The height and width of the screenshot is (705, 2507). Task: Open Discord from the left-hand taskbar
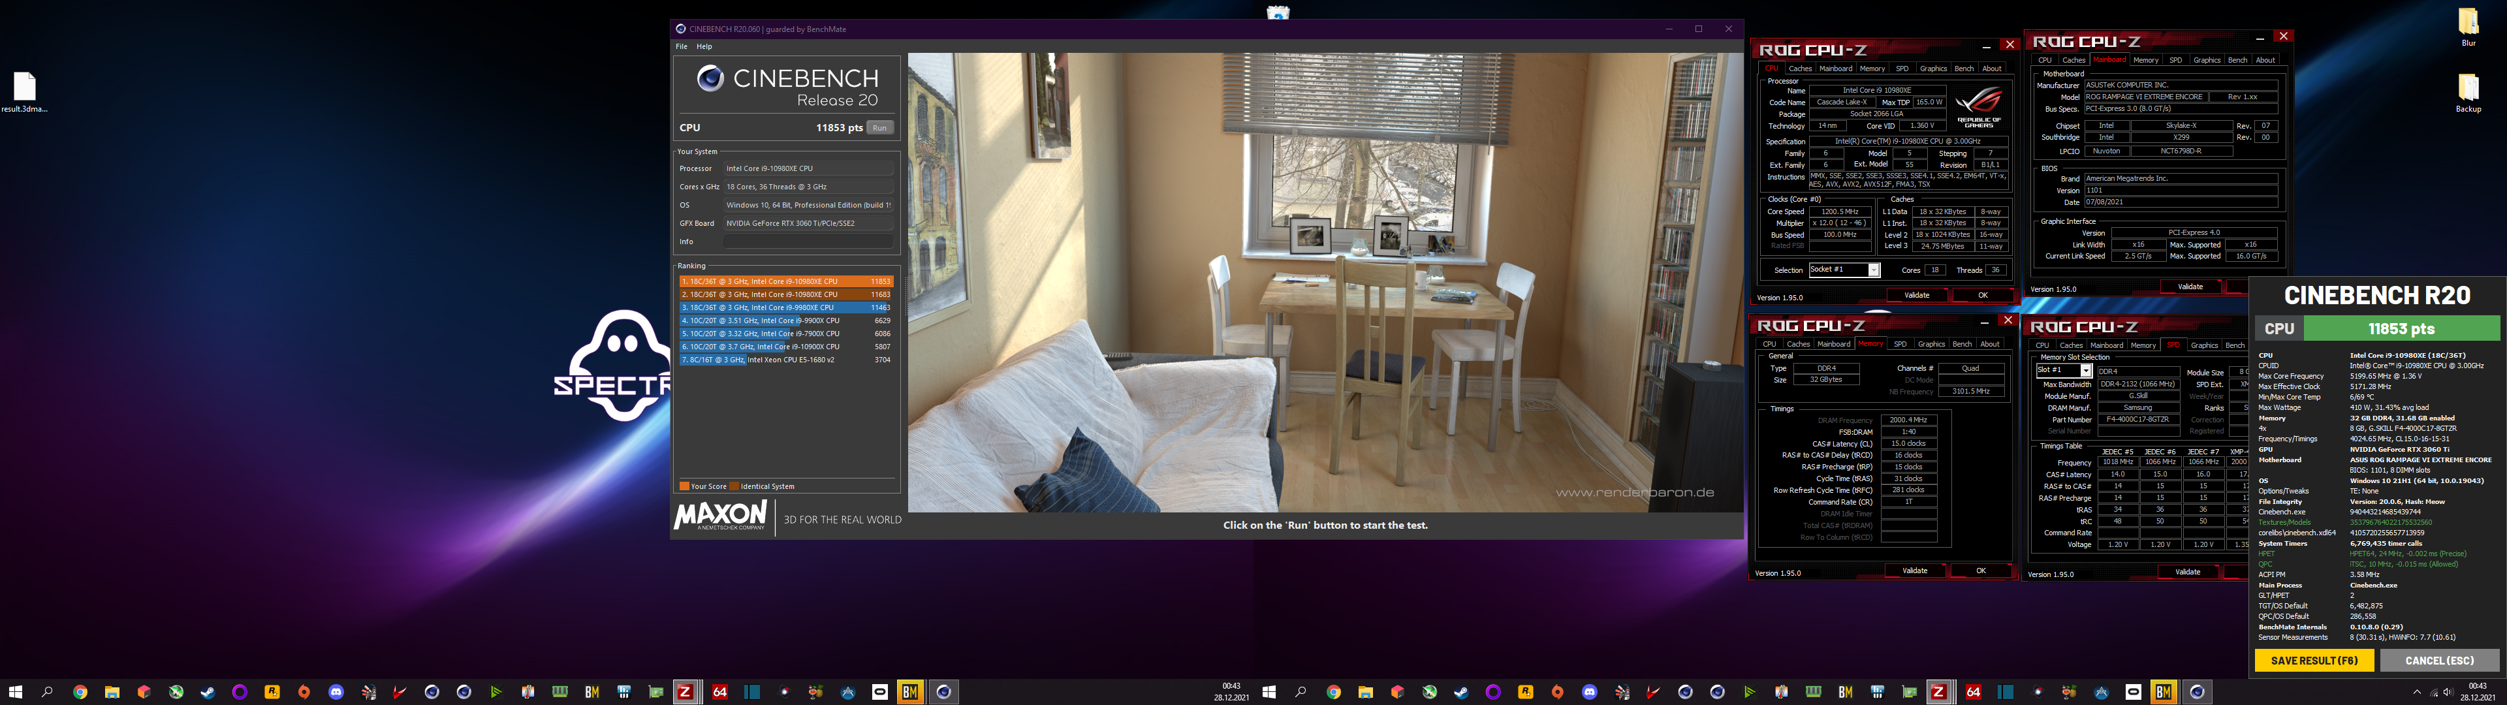(x=337, y=693)
